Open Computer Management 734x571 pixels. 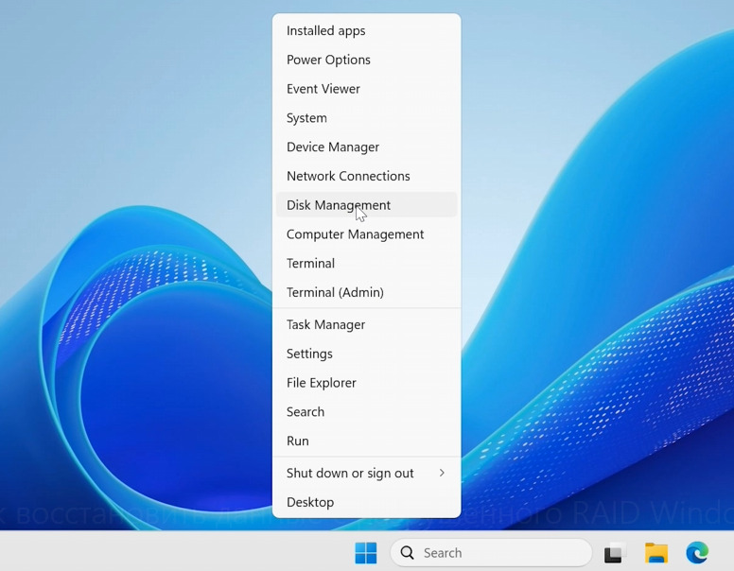[x=367, y=234]
